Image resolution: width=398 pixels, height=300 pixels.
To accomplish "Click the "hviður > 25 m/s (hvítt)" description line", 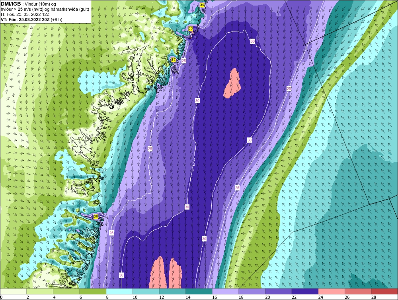I will (45, 10).
